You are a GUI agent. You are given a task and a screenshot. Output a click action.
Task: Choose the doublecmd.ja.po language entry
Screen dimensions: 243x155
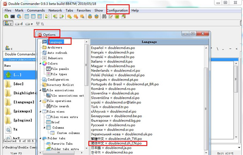(x=111, y=148)
